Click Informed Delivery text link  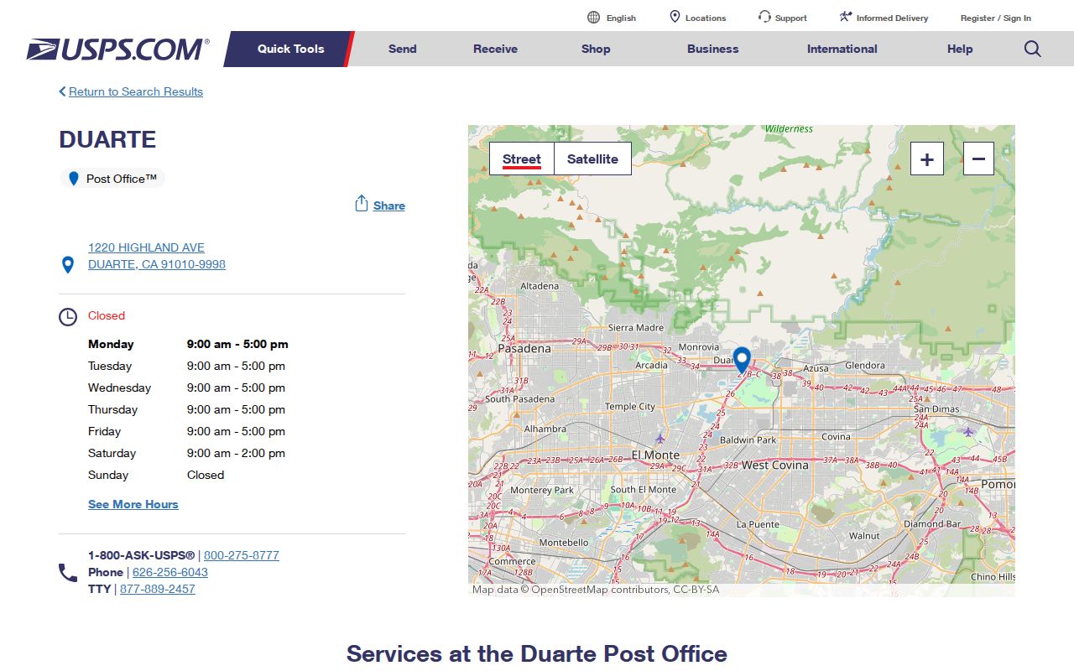(893, 18)
